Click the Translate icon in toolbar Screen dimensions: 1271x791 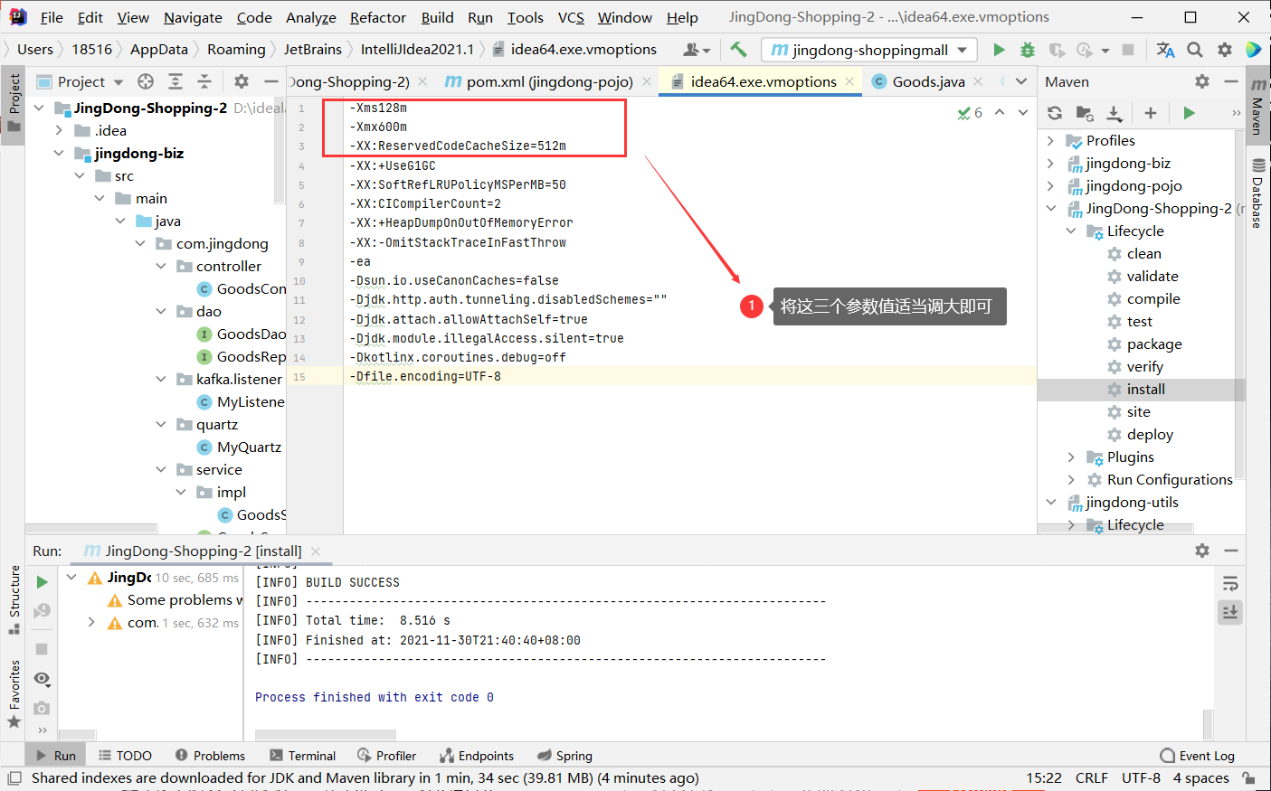point(1165,50)
